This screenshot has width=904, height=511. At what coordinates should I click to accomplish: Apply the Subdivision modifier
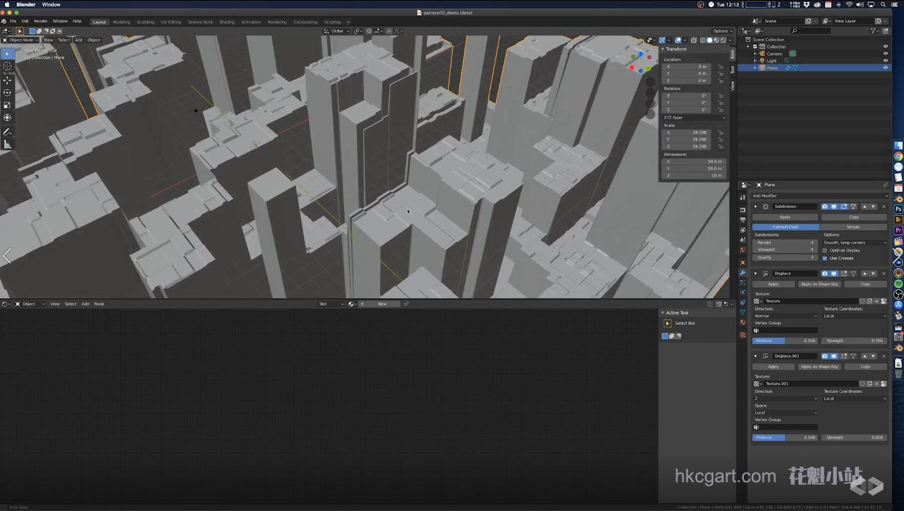click(785, 217)
